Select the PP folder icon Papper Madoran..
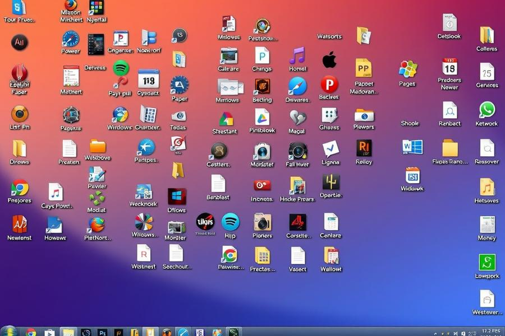The width and height of the screenshot is (505, 336). 363,68
